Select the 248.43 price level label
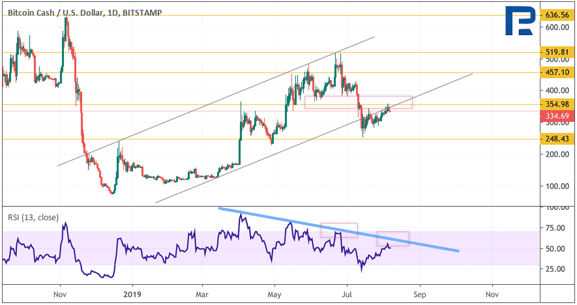The height and width of the screenshot is (305, 577). coord(557,139)
